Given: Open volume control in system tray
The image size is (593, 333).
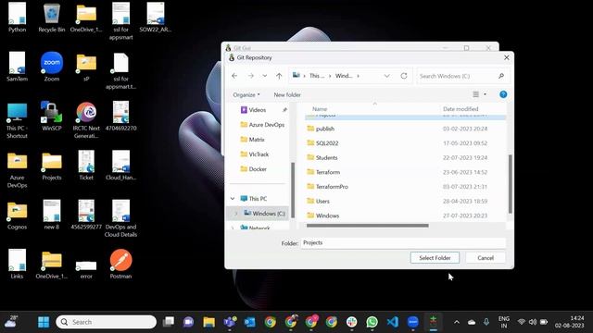Looking at the screenshot, I should click(x=533, y=322).
